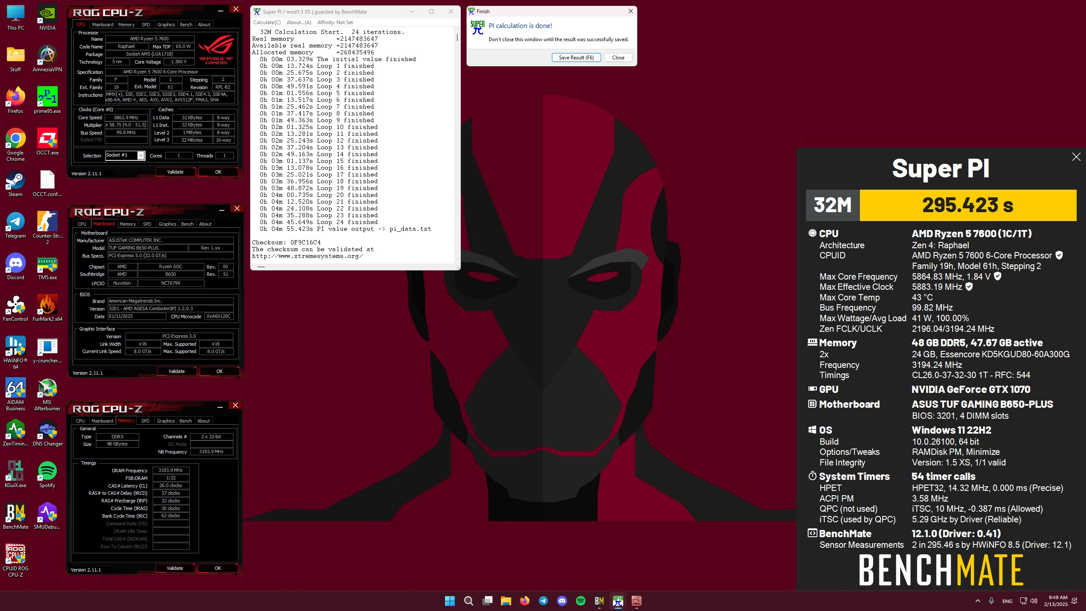This screenshot has width=1086, height=611.
Task: Open HWiNFO 64 desktop shortcut
Action: tap(16, 353)
